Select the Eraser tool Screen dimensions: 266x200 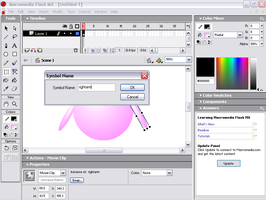15,89
